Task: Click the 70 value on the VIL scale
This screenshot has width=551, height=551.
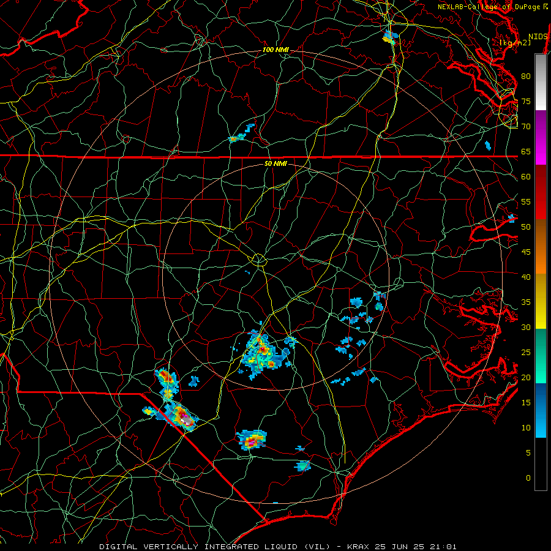Action: tap(526, 127)
